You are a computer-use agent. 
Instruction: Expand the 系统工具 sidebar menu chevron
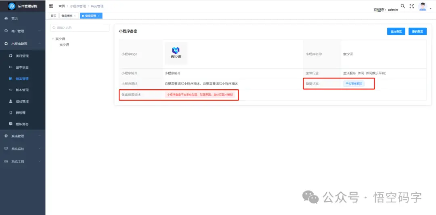click(40, 161)
